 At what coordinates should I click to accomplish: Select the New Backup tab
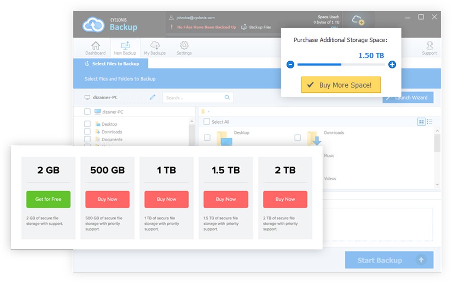click(x=125, y=48)
